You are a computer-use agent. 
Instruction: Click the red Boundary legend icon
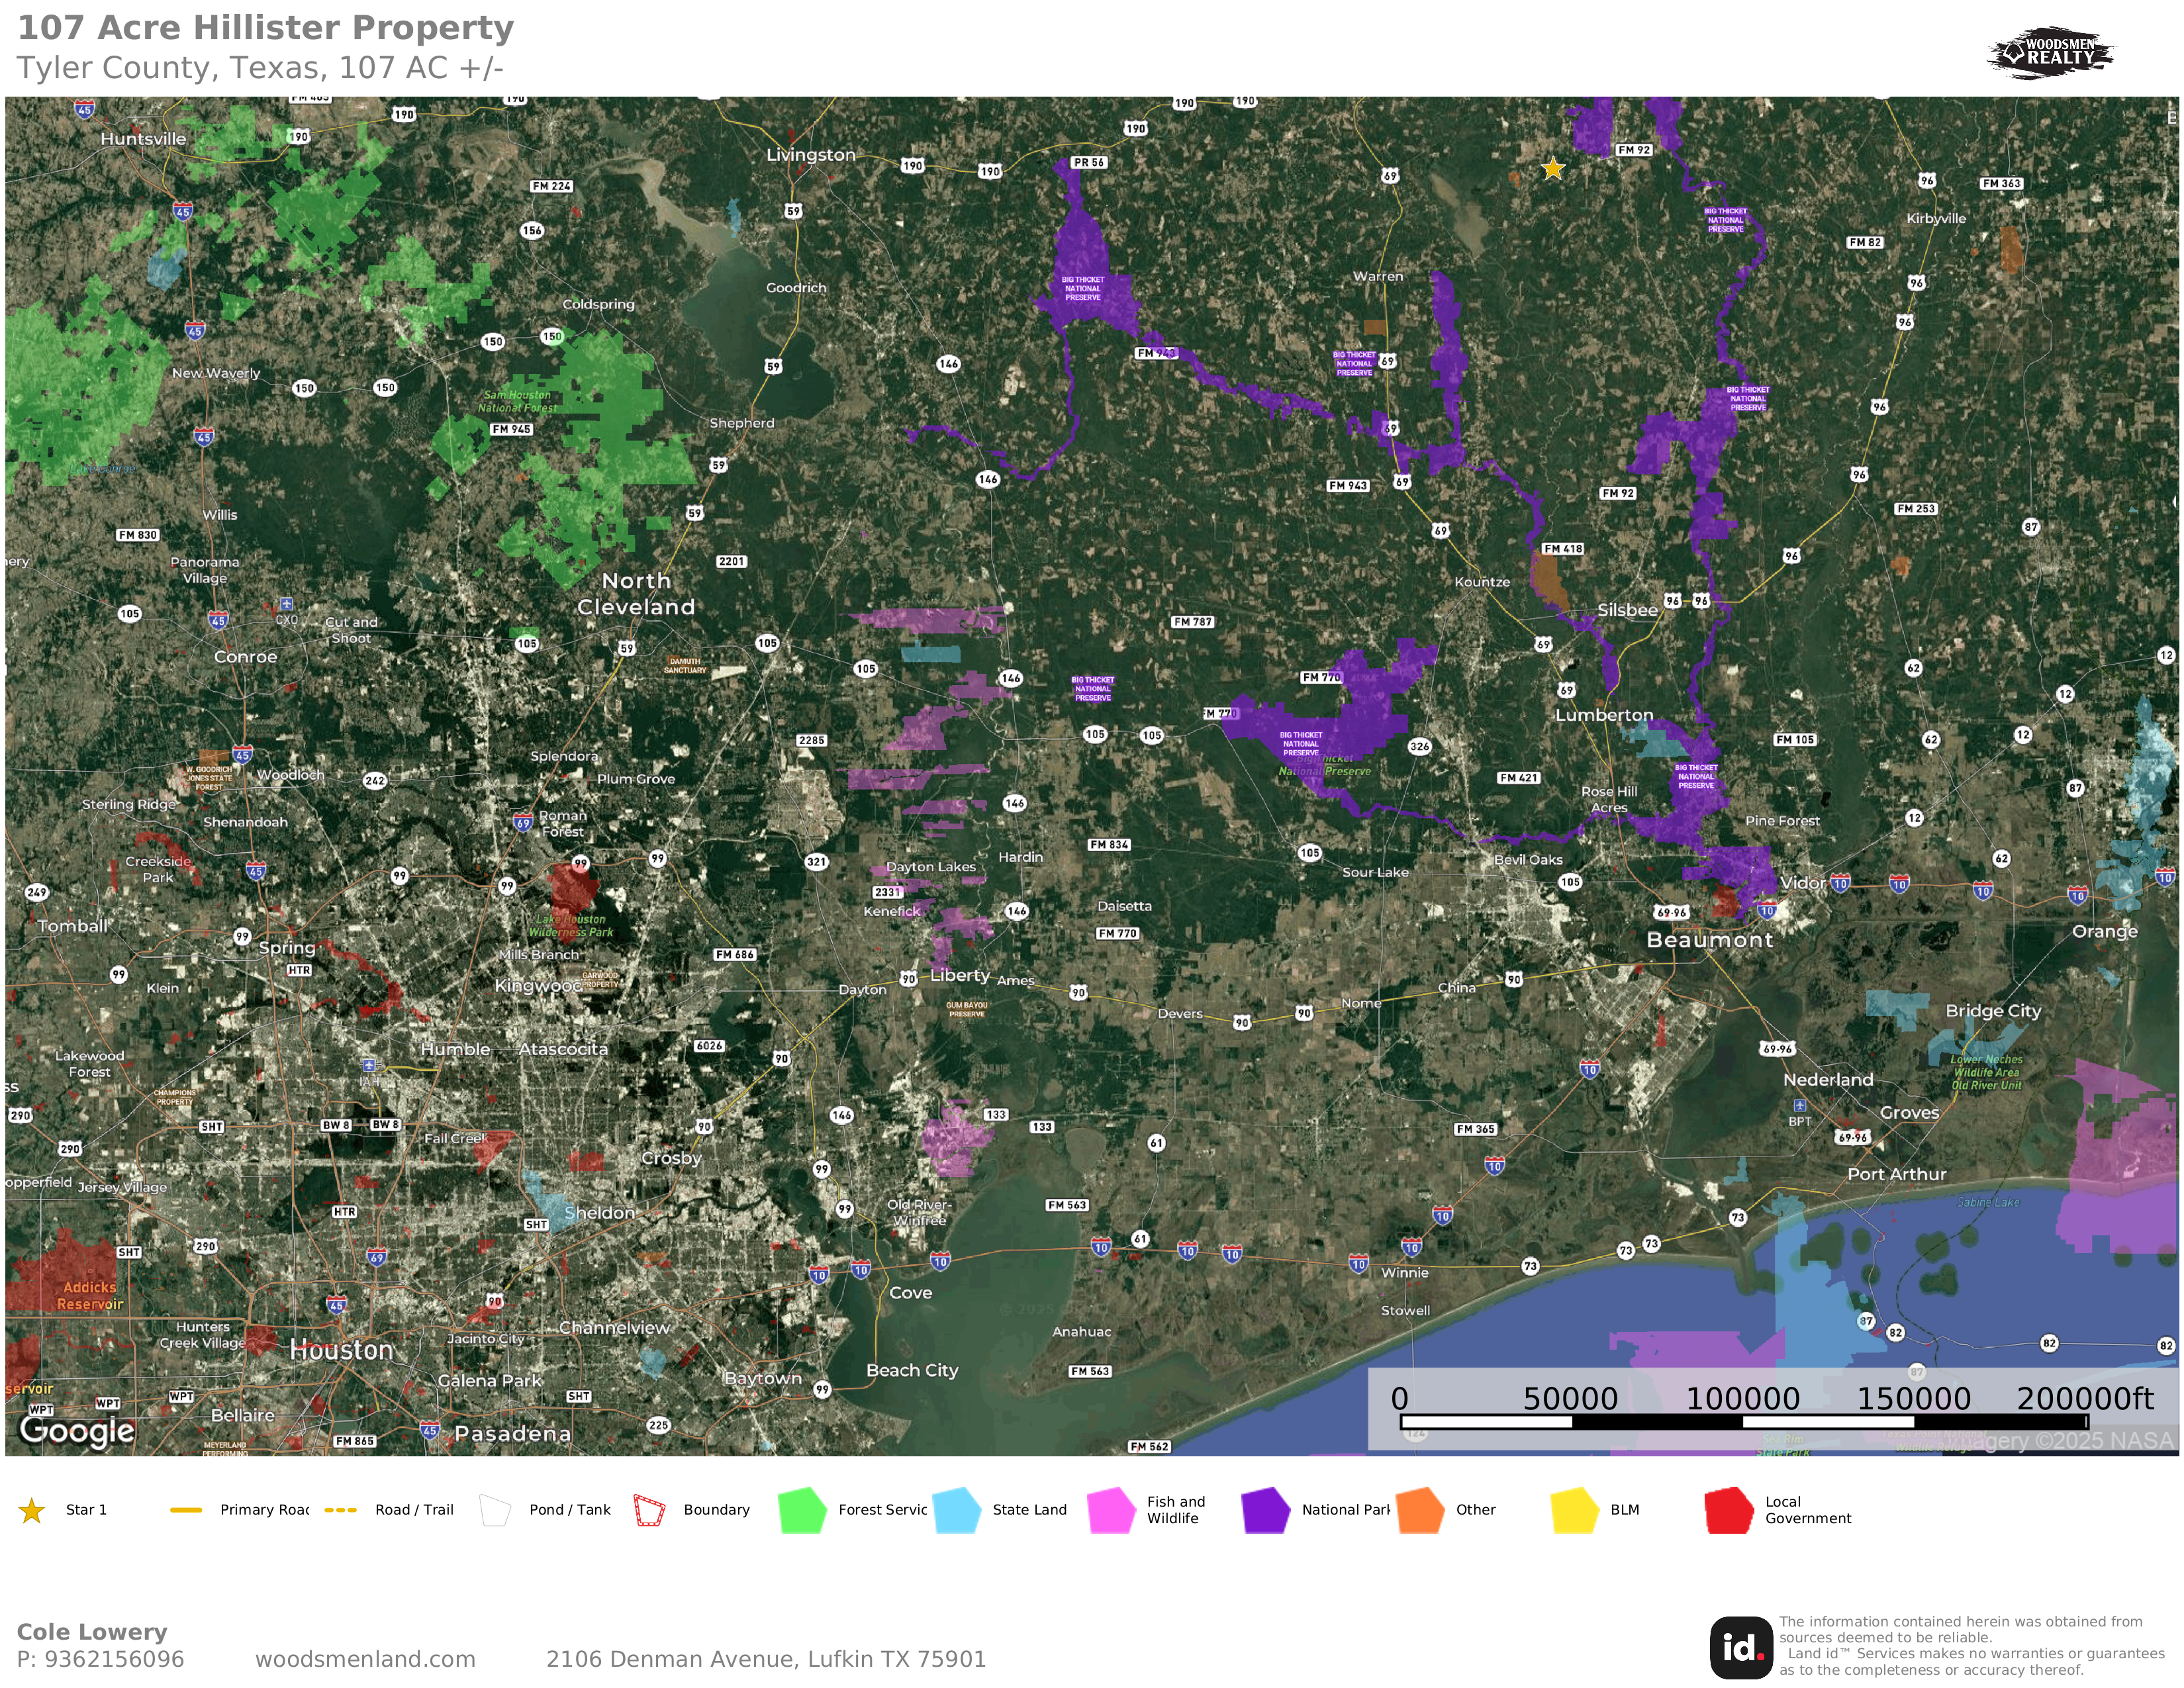(x=649, y=1510)
